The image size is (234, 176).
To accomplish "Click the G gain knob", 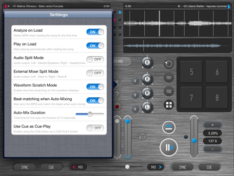I will (x=147, y=62).
